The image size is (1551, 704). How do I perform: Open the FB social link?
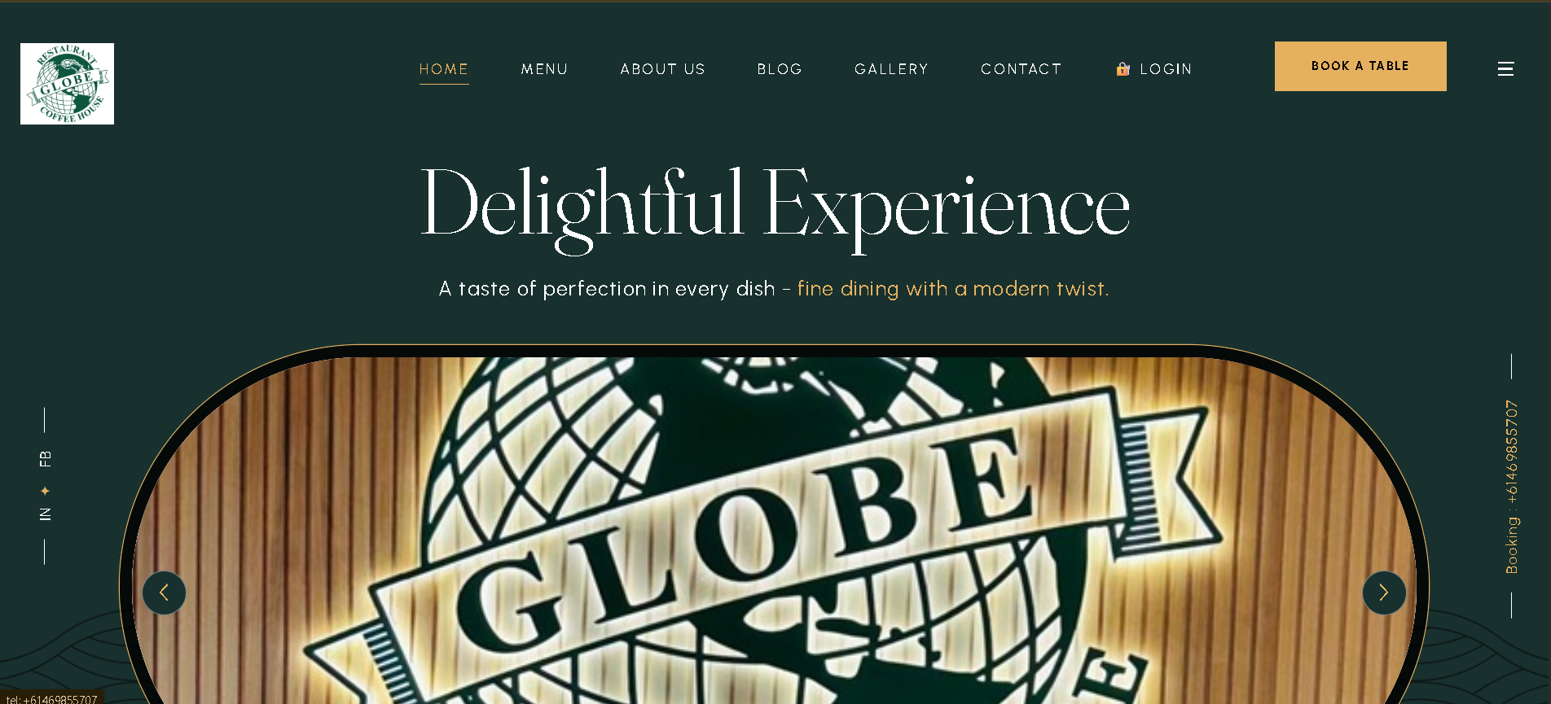pyautogui.click(x=45, y=459)
